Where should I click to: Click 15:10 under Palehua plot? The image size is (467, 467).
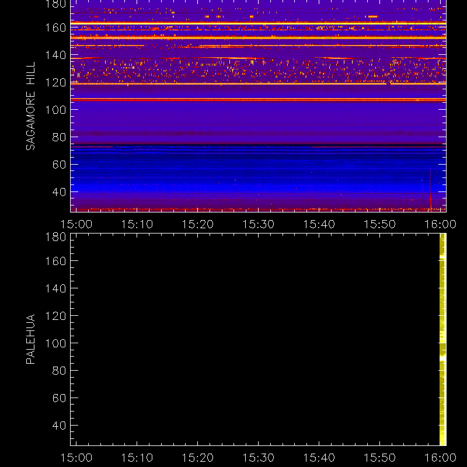point(137,458)
